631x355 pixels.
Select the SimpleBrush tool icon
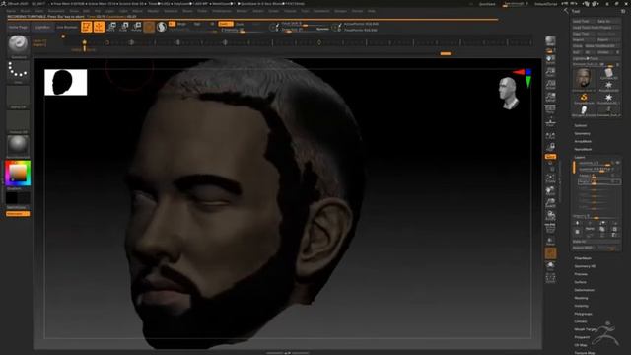(x=584, y=99)
